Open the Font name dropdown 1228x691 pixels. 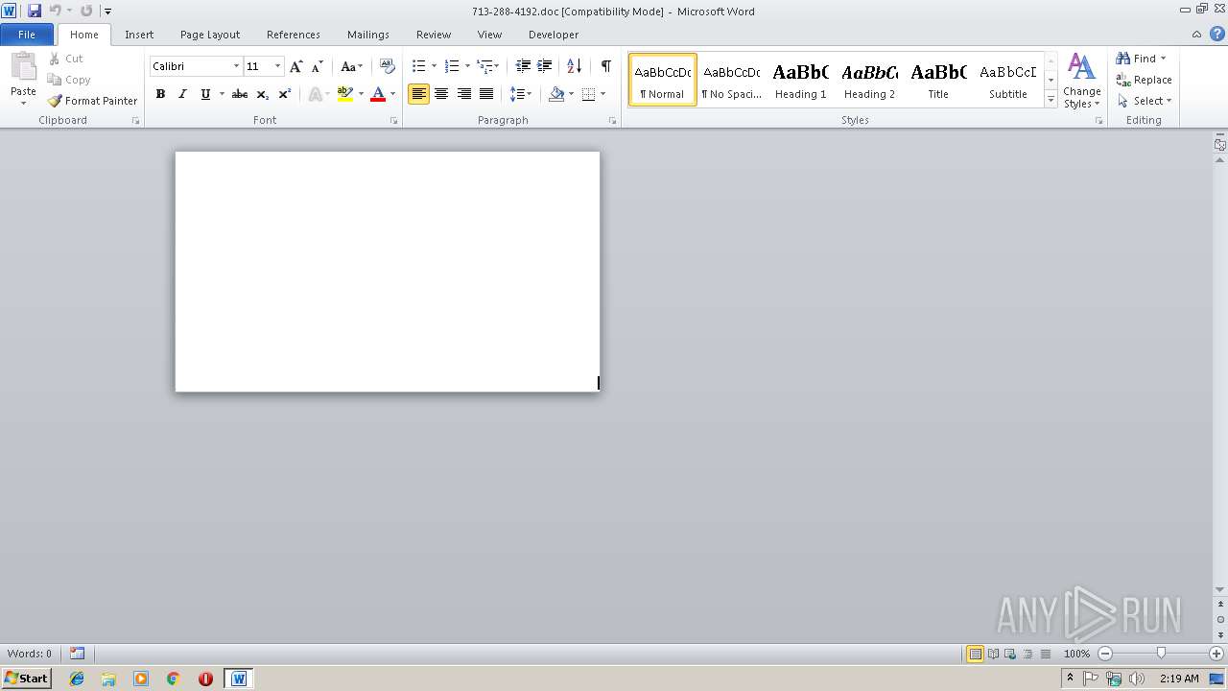236,66
